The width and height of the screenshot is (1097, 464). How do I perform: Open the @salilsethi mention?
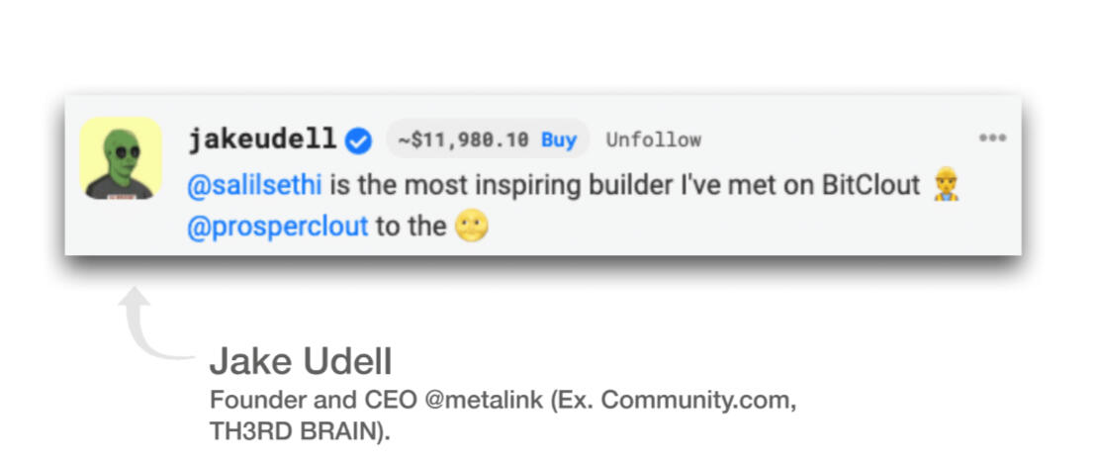(254, 185)
